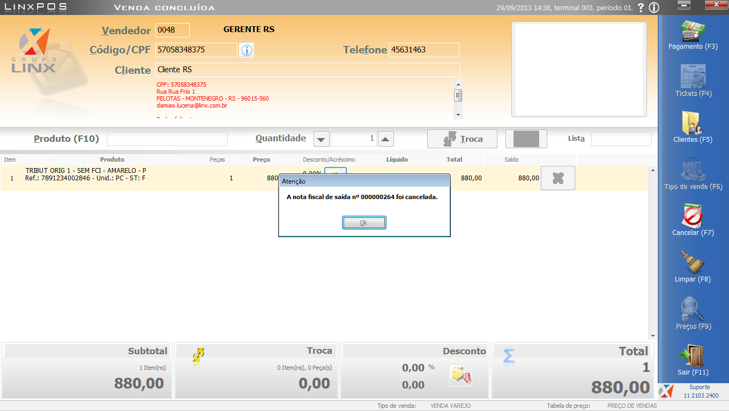Click the Preço column header
The image size is (729, 411).
tap(262, 159)
